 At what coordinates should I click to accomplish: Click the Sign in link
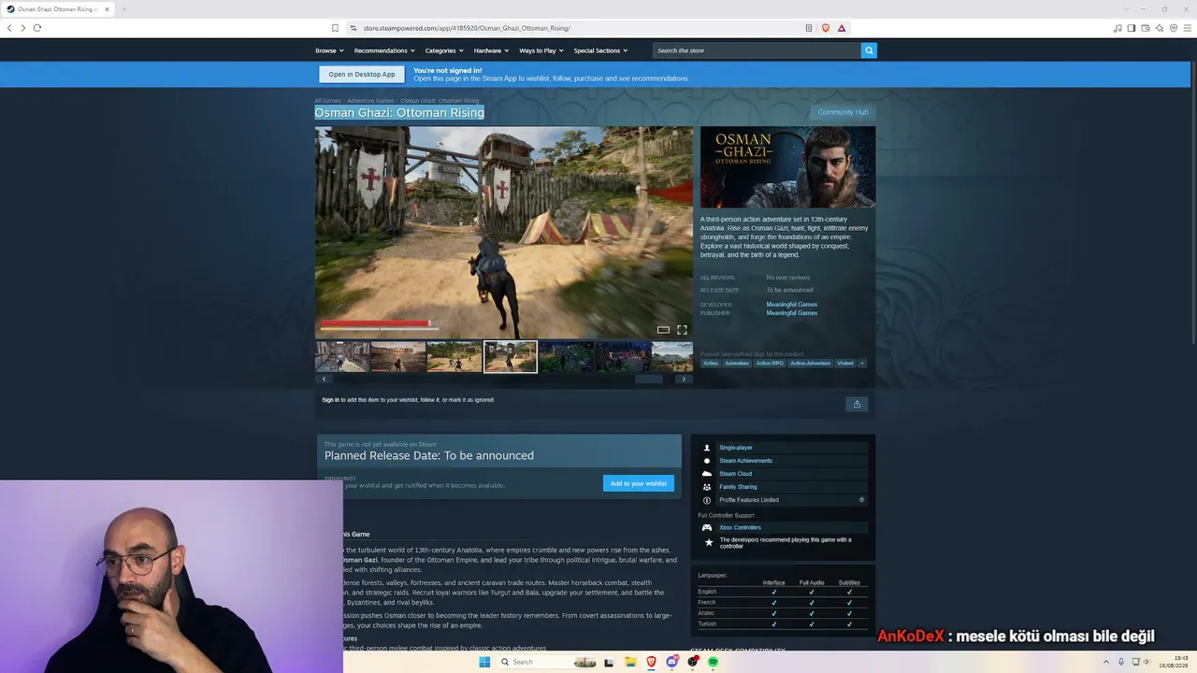330,400
